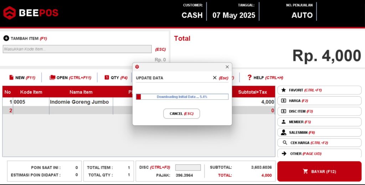Click OPEN (CTRL+F11) in the toolbar
This screenshot has width=365, height=185.
pyautogui.click(x=70, y=78)
